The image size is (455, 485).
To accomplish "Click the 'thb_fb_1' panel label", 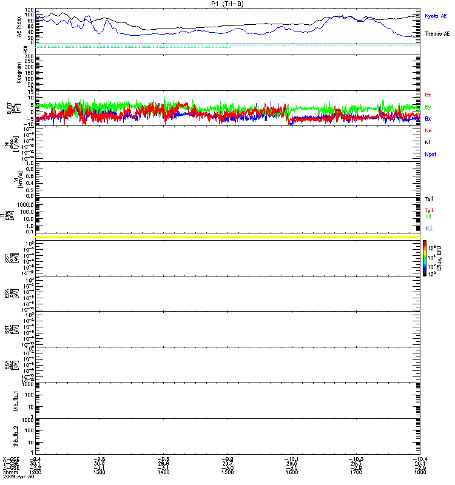I will [16, 401].
